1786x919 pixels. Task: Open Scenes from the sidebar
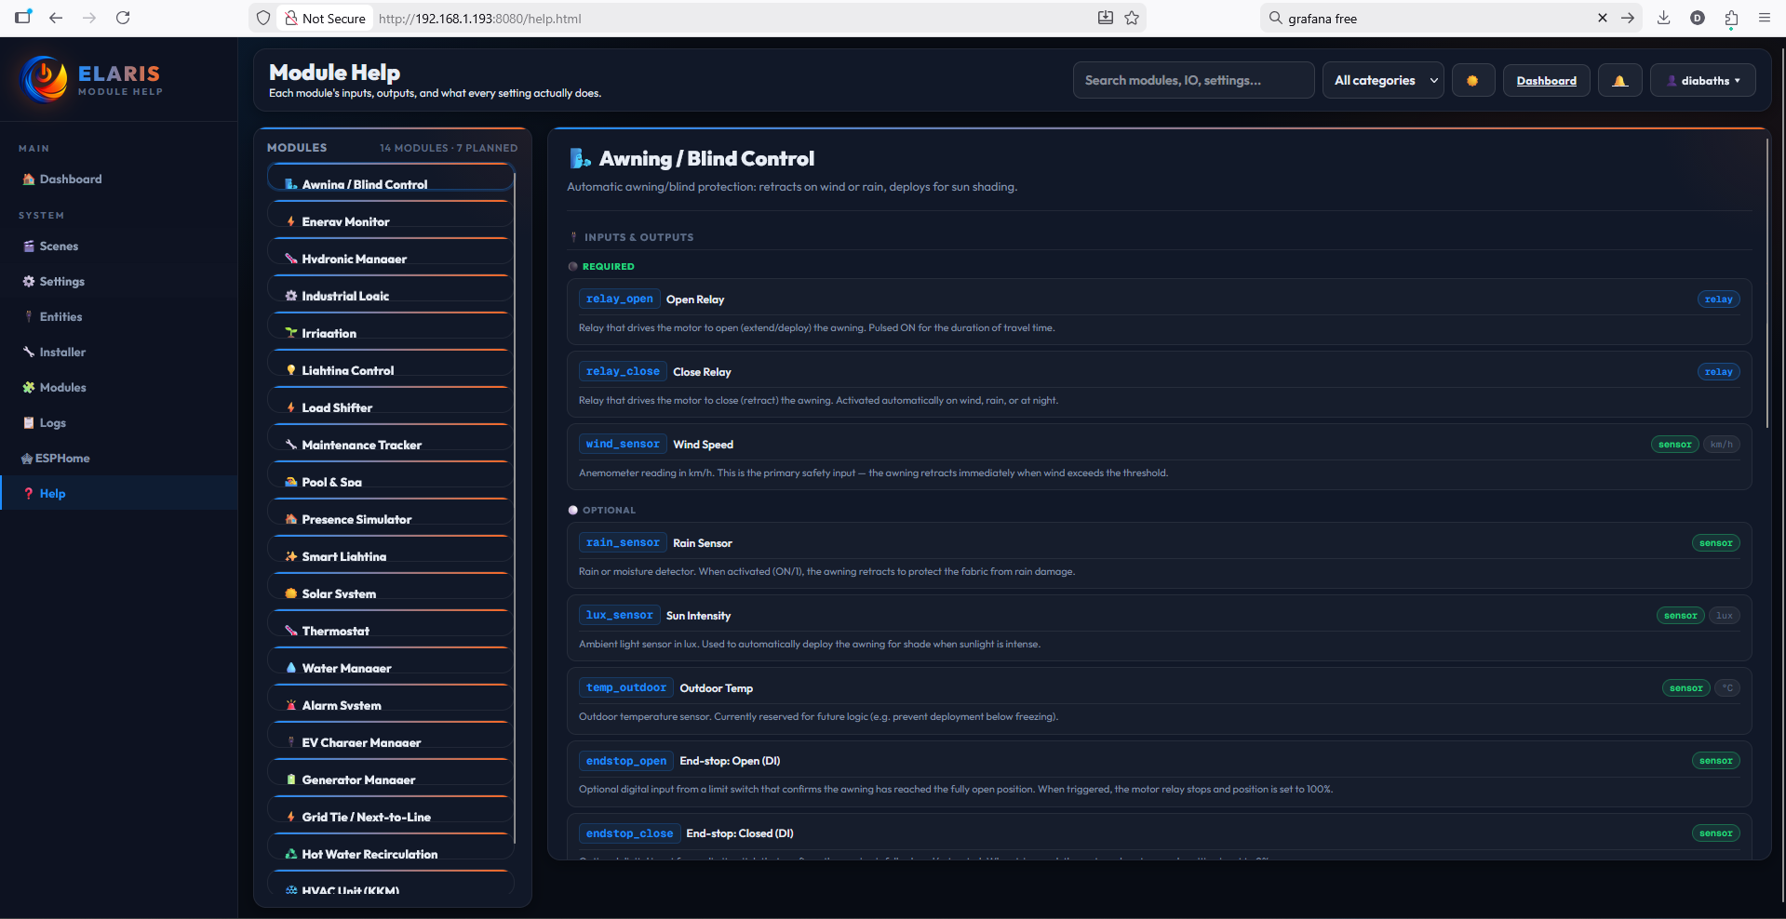(59, 246)
